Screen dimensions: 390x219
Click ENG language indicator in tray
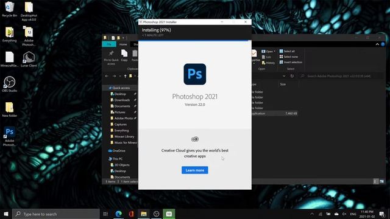tap(353, 214)
